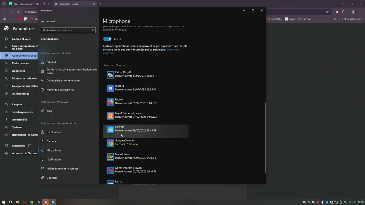Open taskbar search magnifier
This screenshot has height=205, width=365.
pos(11,202)
